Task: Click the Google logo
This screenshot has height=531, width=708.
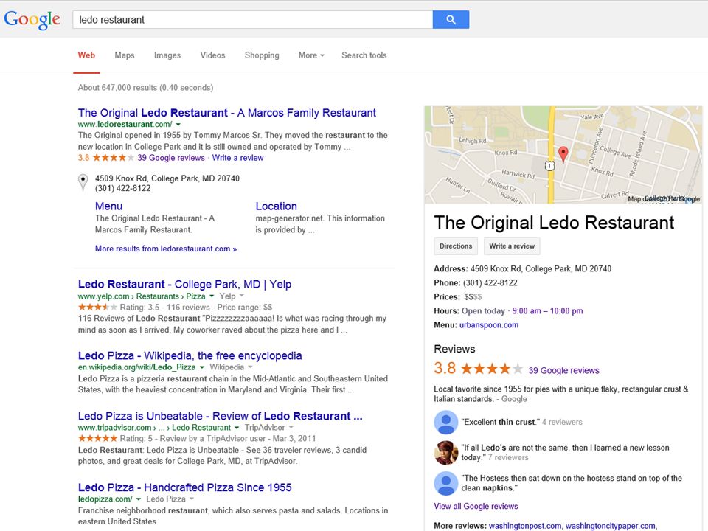Action: pos(32,19)
